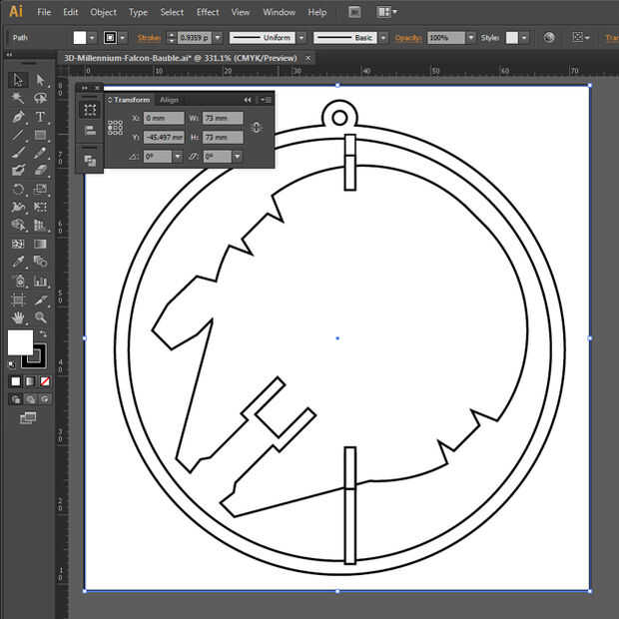
Task: Open the Object menu
Action: tap(104, 12)
